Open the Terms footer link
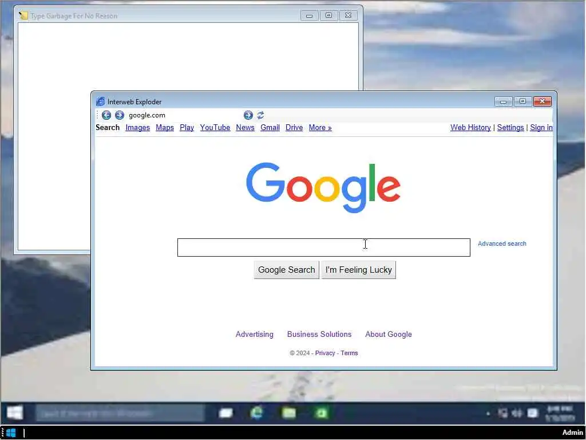 [349, 353]
